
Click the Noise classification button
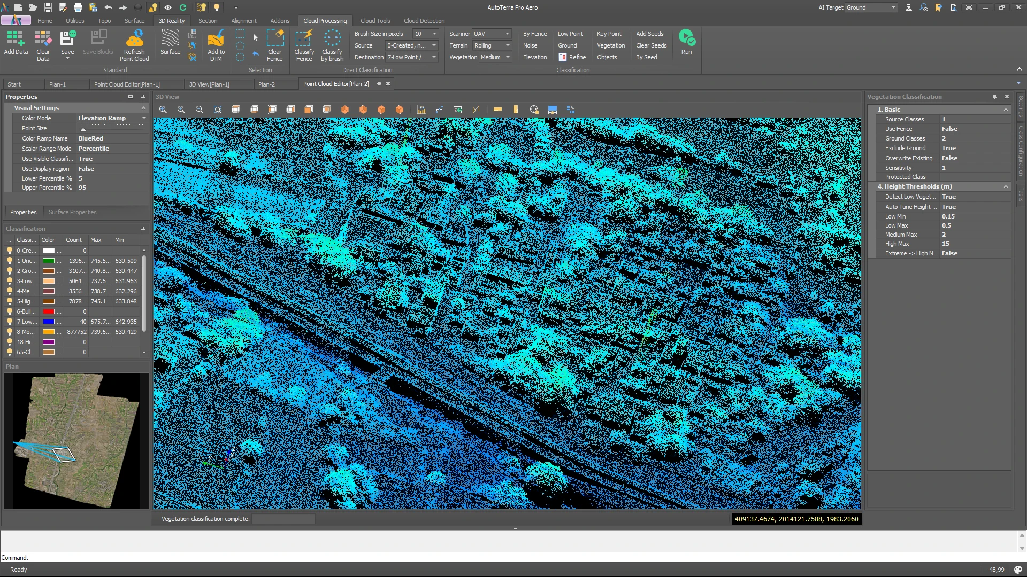pos(530,45)
